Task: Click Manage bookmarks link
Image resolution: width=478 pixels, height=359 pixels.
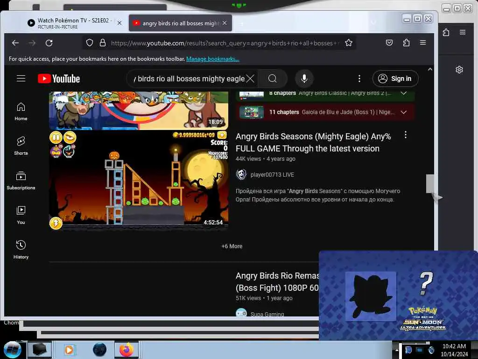Action: (x=213, y=58)
